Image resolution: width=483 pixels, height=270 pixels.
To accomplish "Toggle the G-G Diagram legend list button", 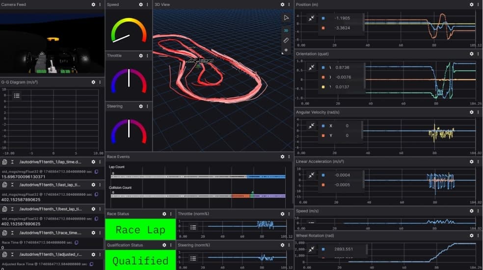I will pos(17,96).
